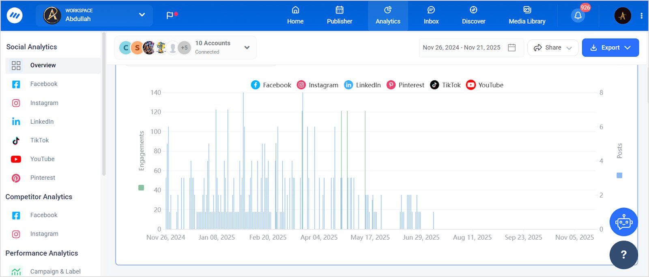649x277 pixels.
Task: Open the Publisher tab
Action: tap(340, 15)
